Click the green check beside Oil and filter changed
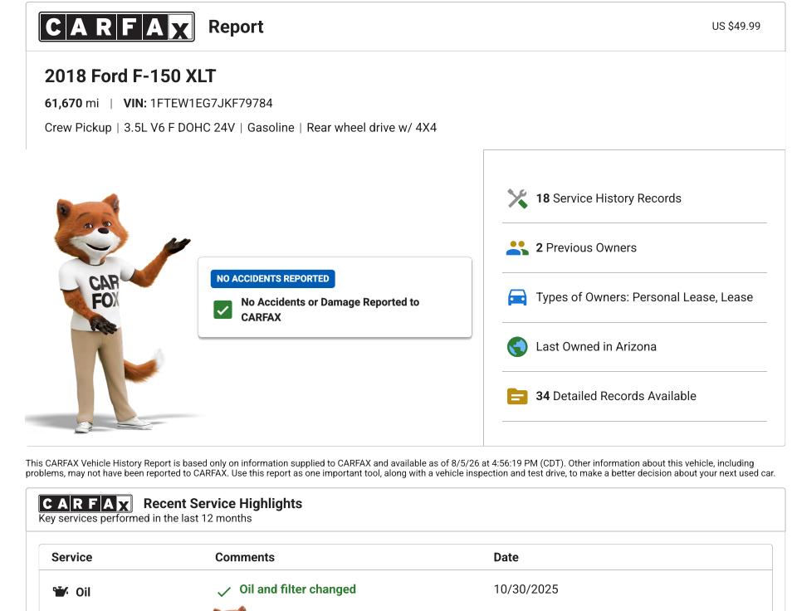792x611 pixels. (x=224, y=591)
